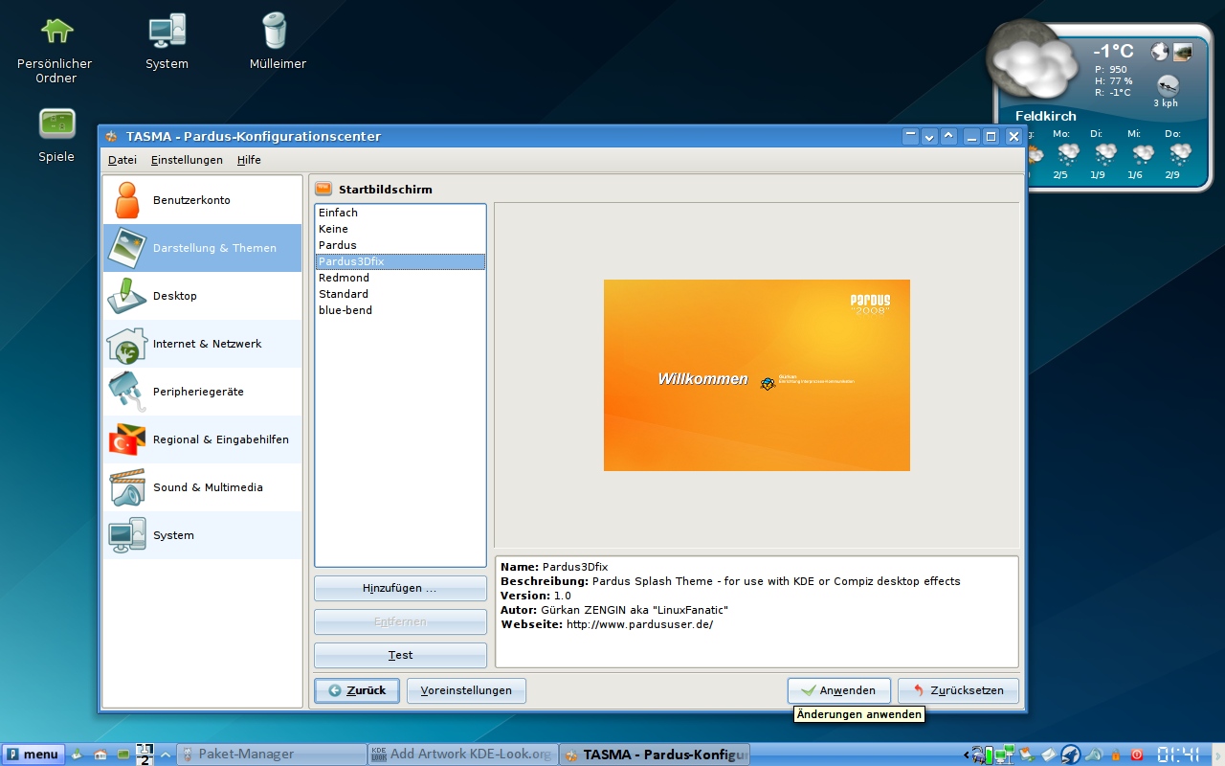Open the System category in TASMA sidebar
The height and width of the screenshot is (766, 1225).
(x=202, y=535)
